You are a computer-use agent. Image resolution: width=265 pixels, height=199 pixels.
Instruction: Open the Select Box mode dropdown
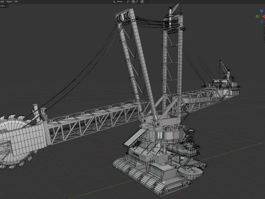3,6
